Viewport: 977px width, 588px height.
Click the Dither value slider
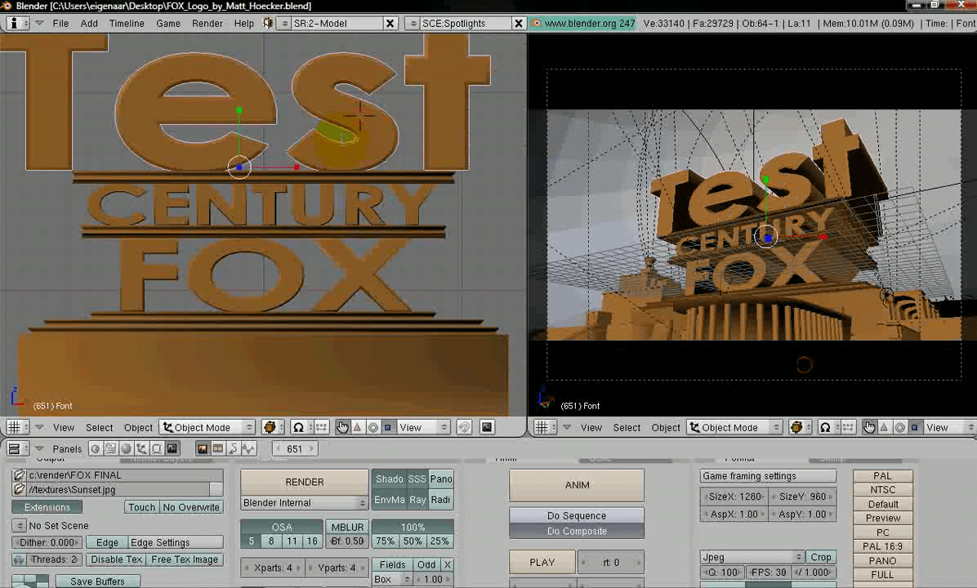(x=47, y=542)
